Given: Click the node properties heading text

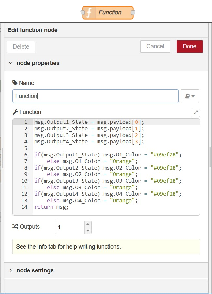Looking at the screenshot, I should coord(38,63).
